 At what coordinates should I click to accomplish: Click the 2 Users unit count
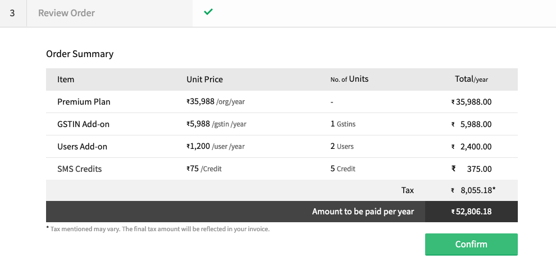[x=342, y=147]
